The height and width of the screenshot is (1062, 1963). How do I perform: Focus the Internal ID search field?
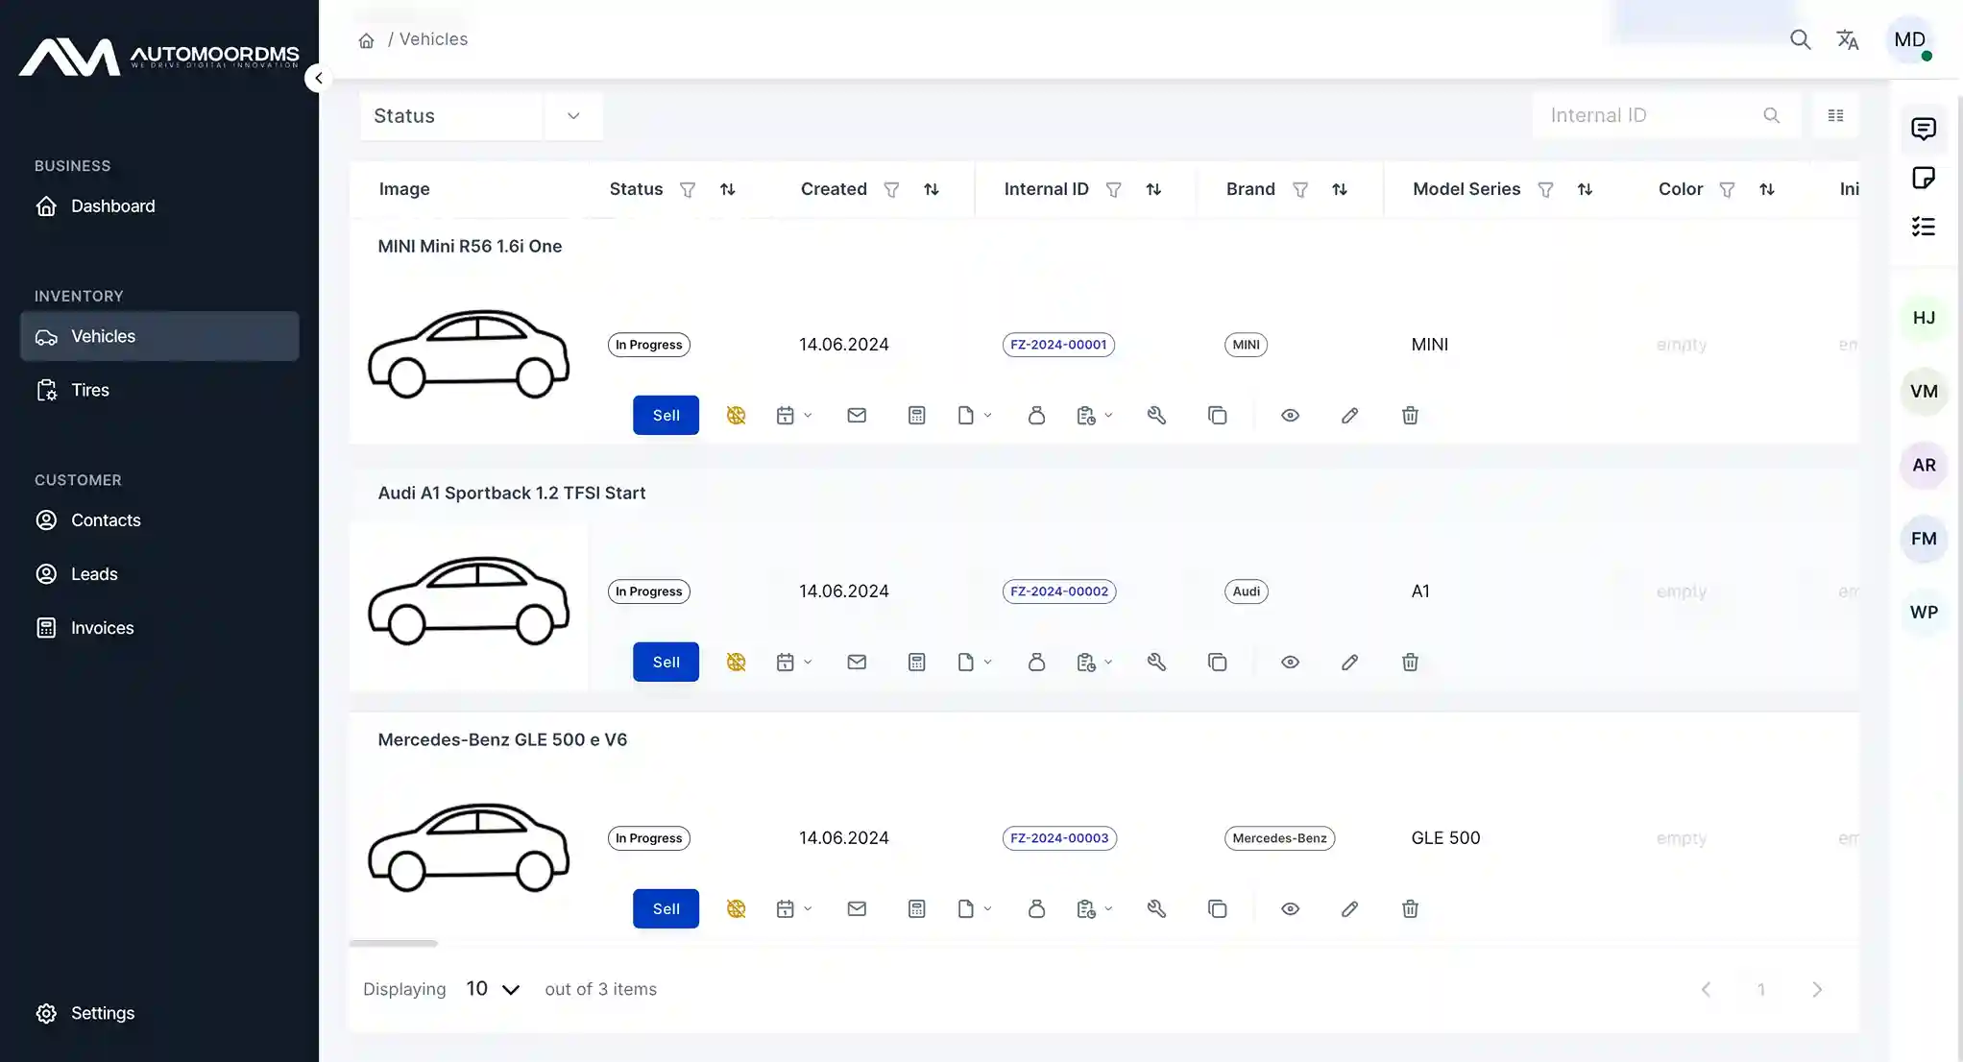(1666, 115)
